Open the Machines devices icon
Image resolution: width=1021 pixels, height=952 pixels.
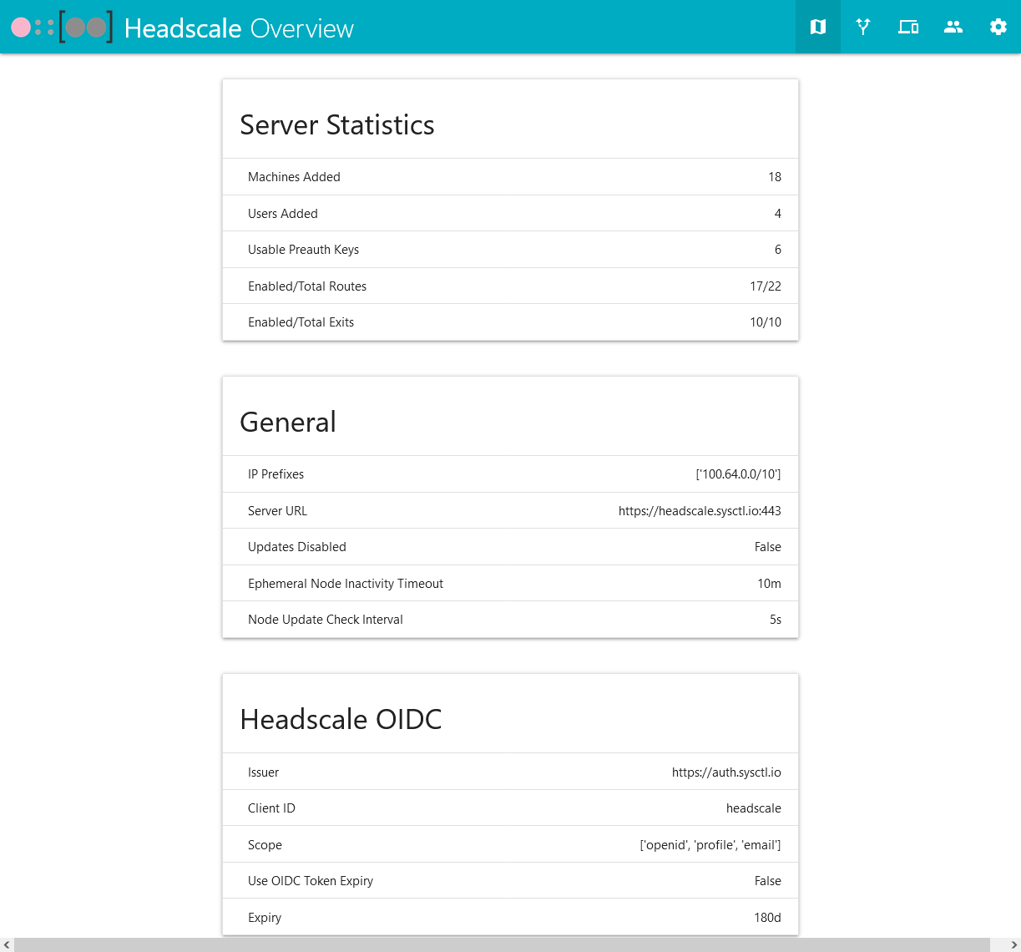pyautogui.click(x=908, y=27)
